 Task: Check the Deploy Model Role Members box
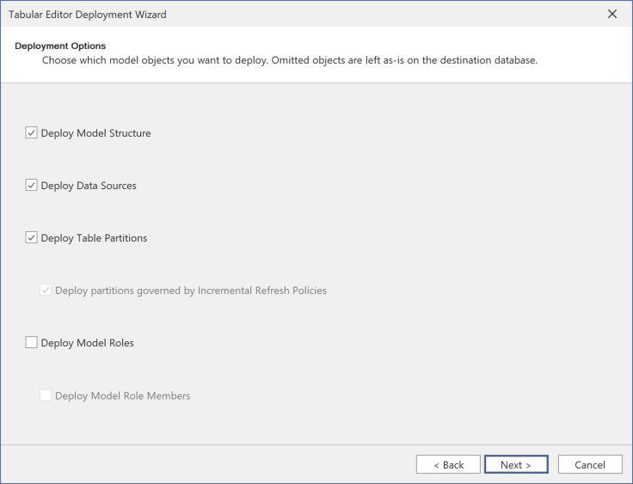46,395
